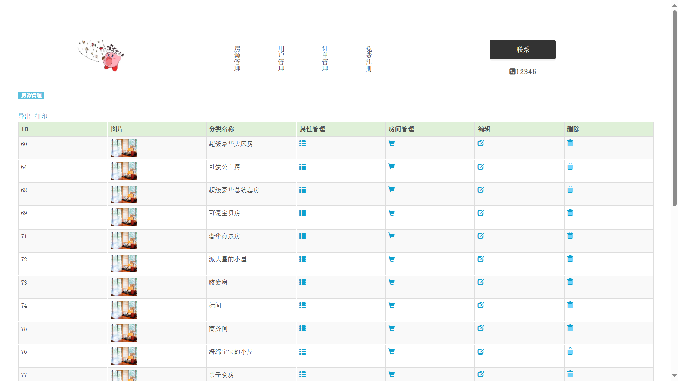Viewport: 678px width, 381px height.
Task: Edit the 派大星的小屋 row
Action: (481, 259)
